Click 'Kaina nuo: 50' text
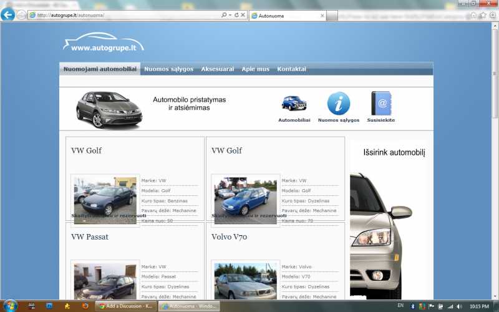The height and width of the screenshot is (312, 499). pos(157,220)
